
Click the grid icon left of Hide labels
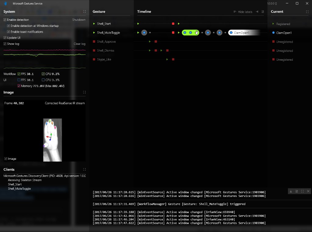[235, 12]
